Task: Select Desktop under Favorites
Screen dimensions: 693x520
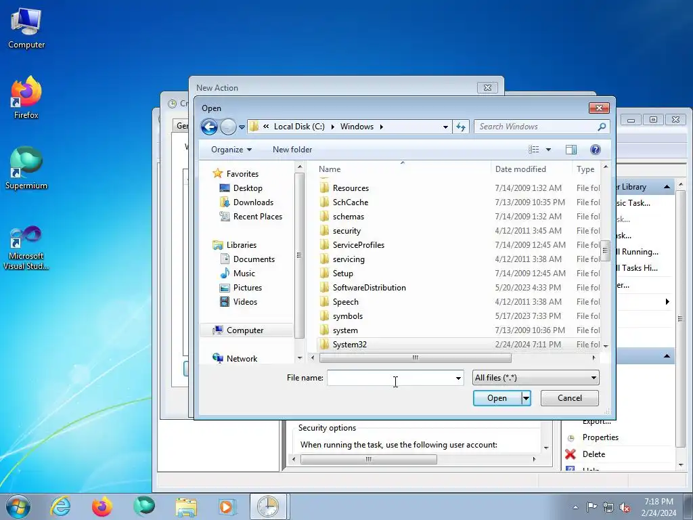Action: [248, 188]
